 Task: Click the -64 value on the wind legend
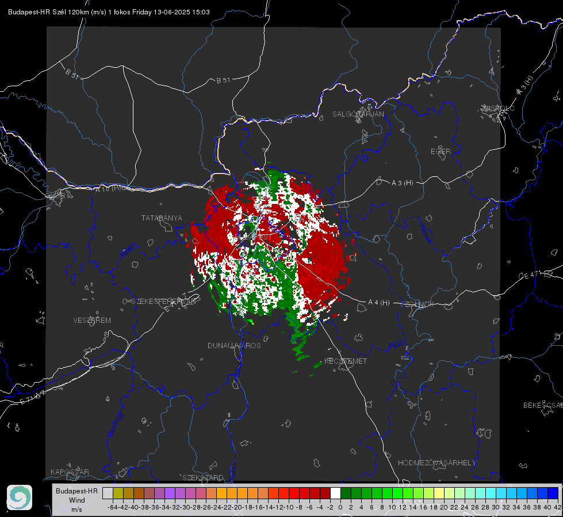tap(112, 507)
